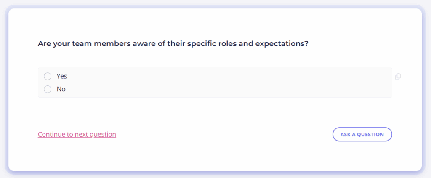
Task: Click the word 'ASK' on the purple-outlined button
Action: point(345,135)
